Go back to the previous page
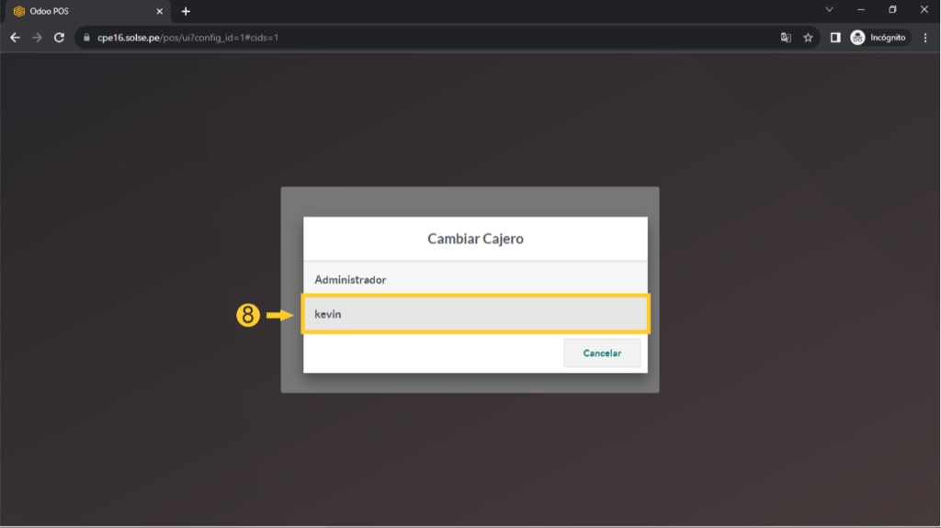The width and height of the screenshot is (941, 528). (x=15, y=38)
